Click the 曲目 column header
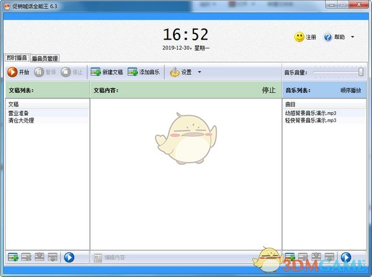The image size is (372, 277). pyautogui.click(x=324, y=104)
